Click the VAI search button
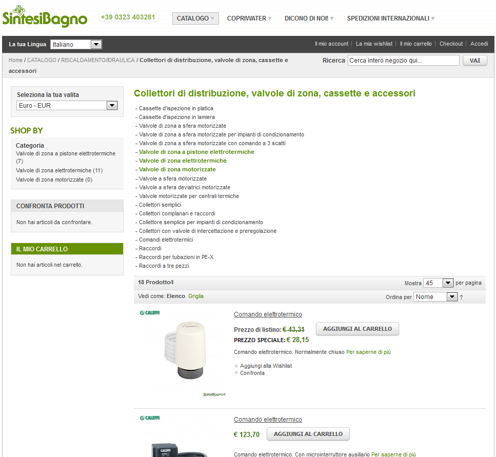 point(474,60)
